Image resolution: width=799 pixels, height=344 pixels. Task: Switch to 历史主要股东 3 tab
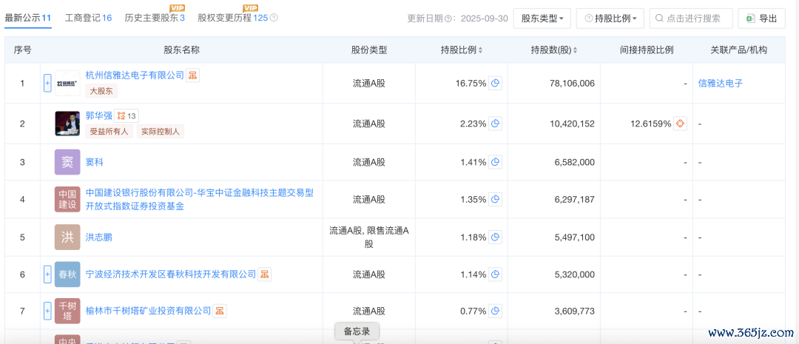coord(155,18)
